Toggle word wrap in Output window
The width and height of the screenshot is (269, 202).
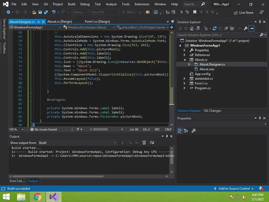[x=152, y=143]
